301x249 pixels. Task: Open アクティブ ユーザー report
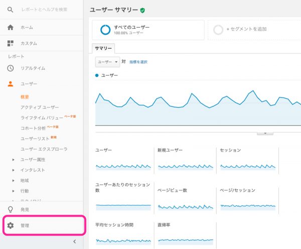[40, 107]
